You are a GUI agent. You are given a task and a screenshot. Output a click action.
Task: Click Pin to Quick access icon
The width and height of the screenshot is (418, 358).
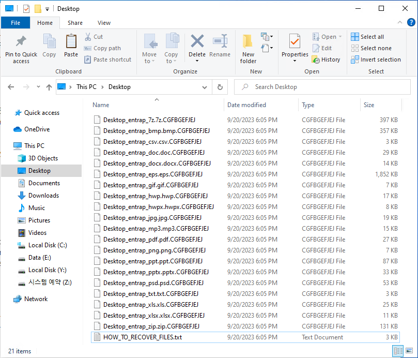click(21, 41)
